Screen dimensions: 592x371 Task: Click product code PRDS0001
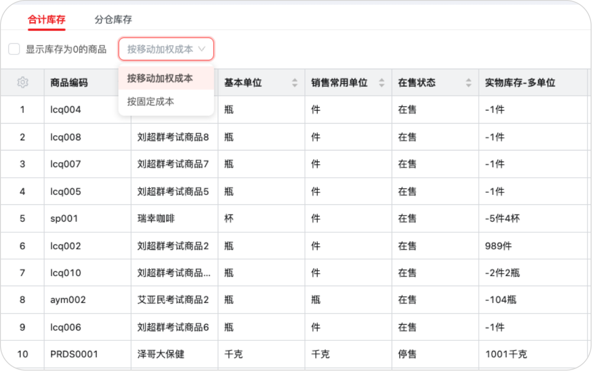click(x=74, y=354)
